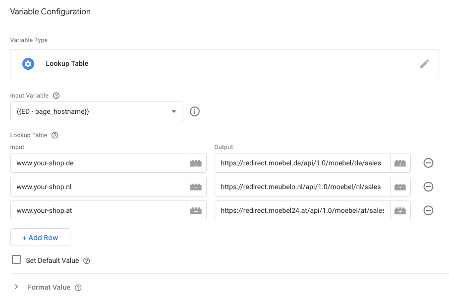
Task: Click the Lookup Table variable type box
Action: 224,64
